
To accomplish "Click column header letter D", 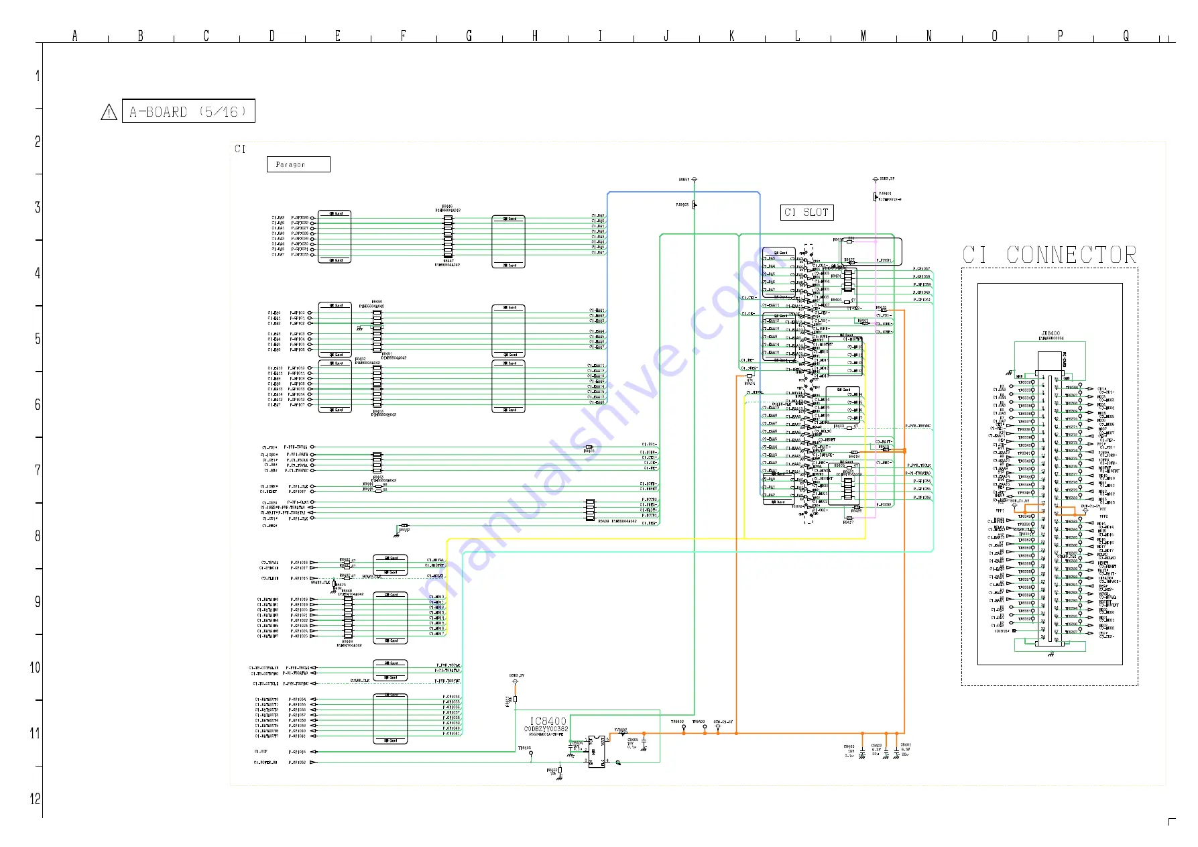I will pos(272,36).
